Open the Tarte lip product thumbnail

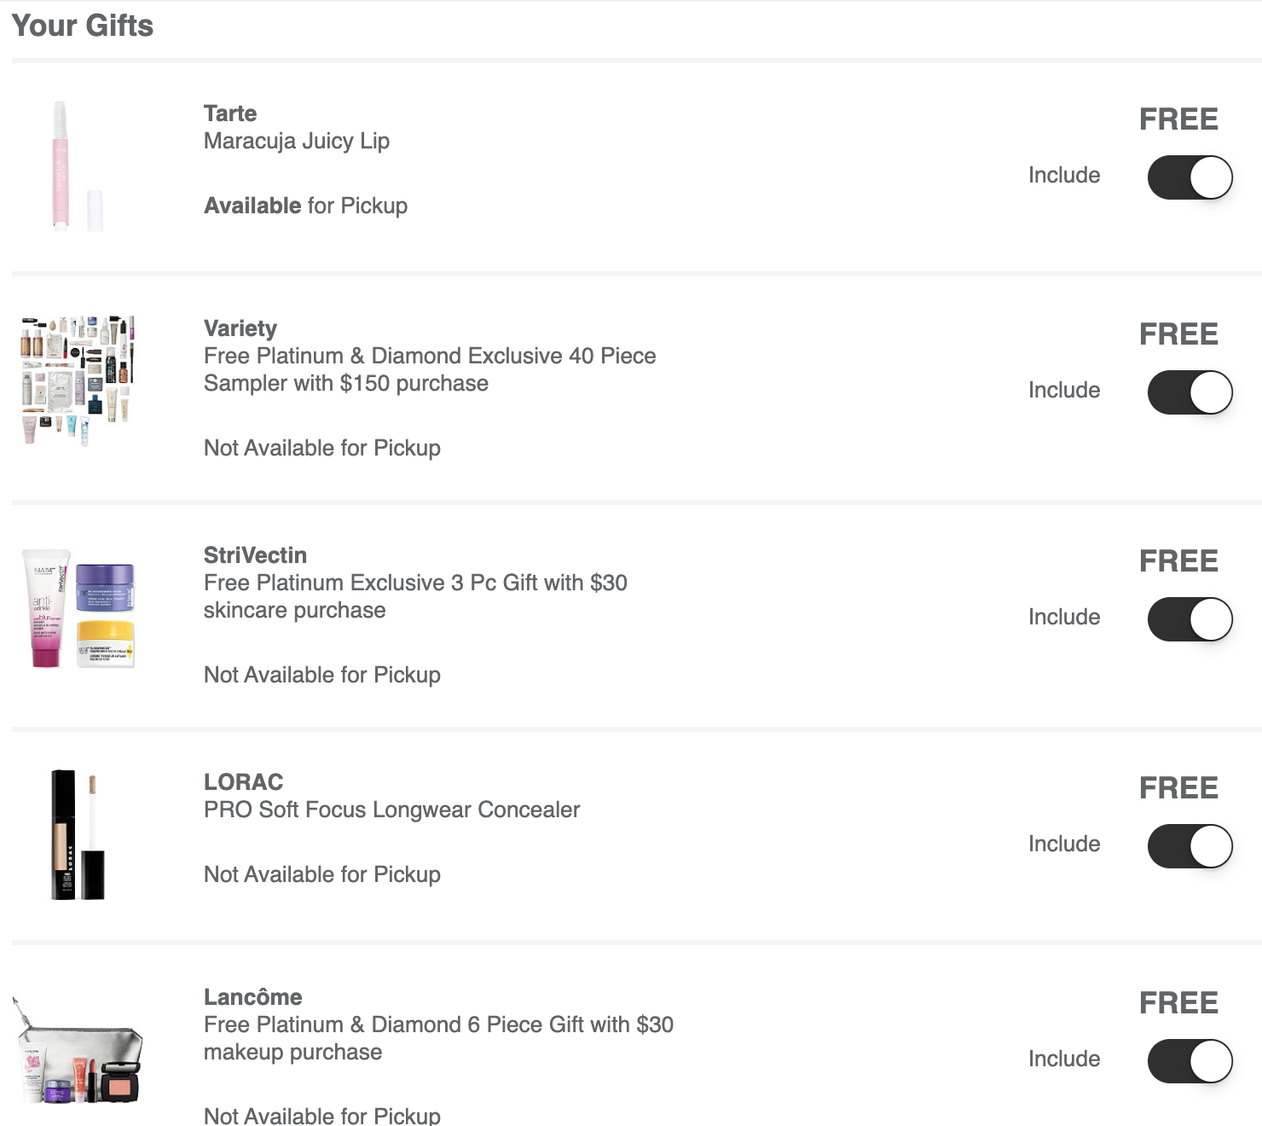click(x=78, y=166)
